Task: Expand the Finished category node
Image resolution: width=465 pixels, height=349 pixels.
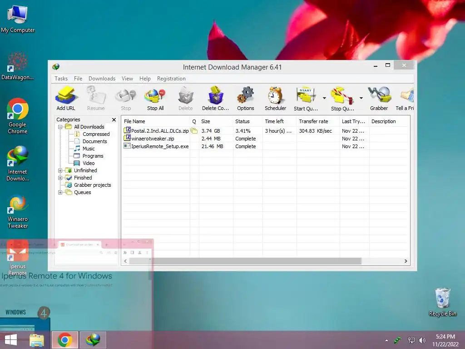Action: (60, 178)
